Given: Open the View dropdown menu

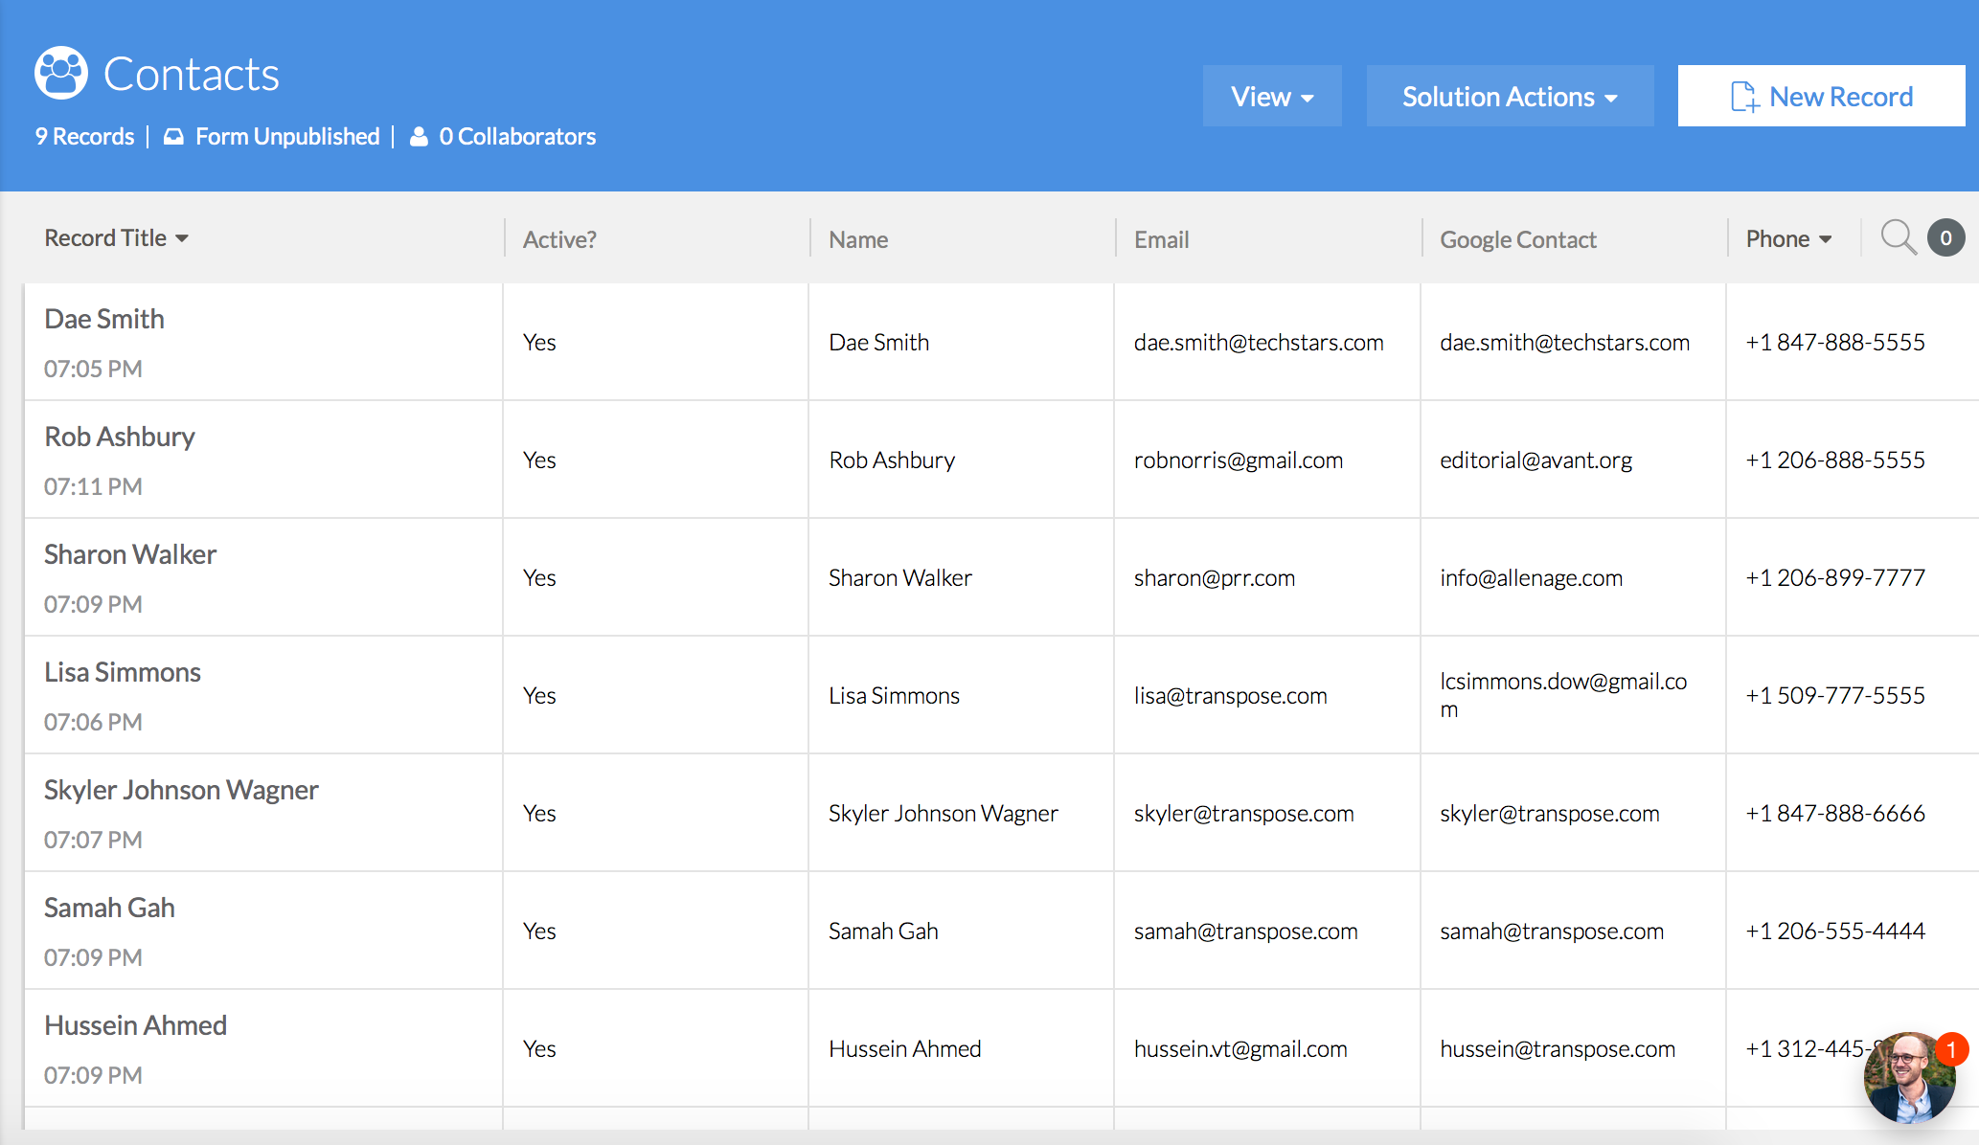Looking at the screenshot, I should (1271, 97).
